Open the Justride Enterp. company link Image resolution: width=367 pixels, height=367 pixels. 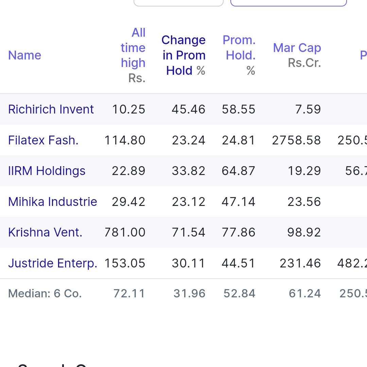[x=53, y=263]
